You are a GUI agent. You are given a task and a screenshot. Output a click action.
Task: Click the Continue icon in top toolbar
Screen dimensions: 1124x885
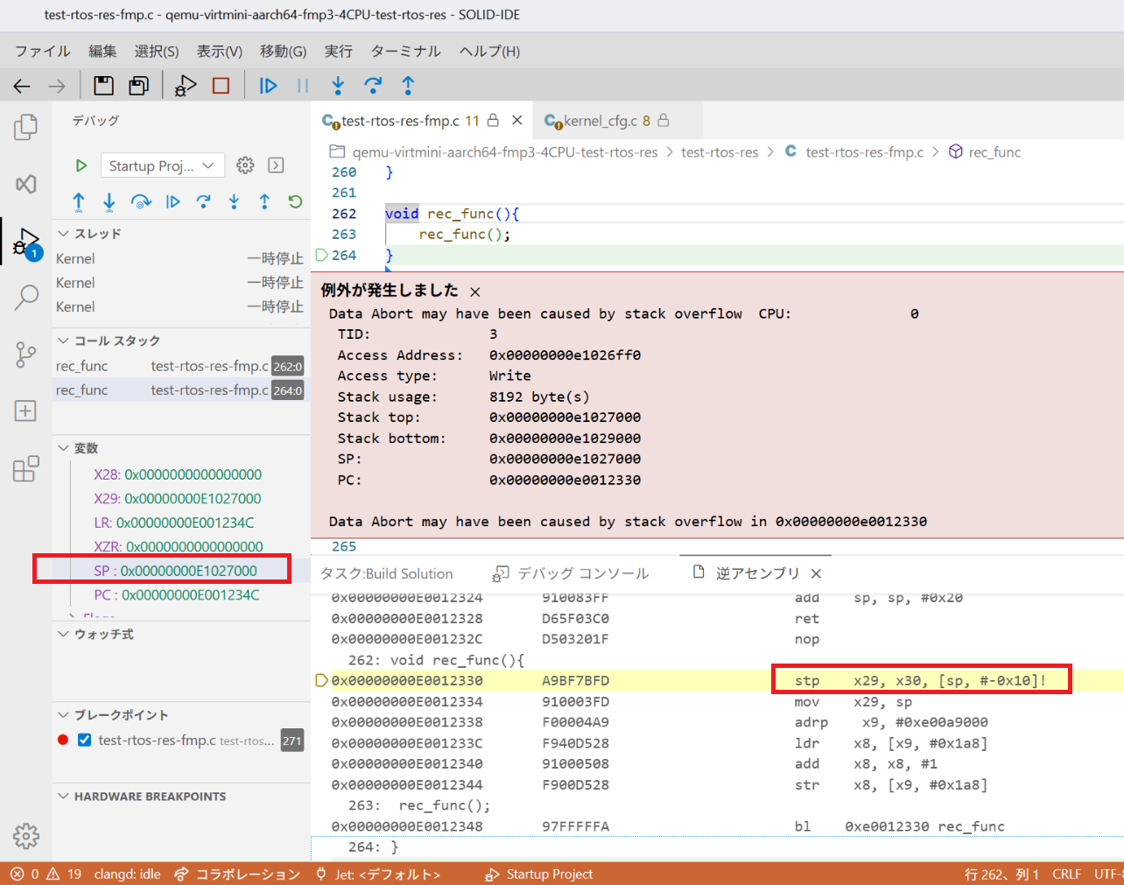coord(268,86)
